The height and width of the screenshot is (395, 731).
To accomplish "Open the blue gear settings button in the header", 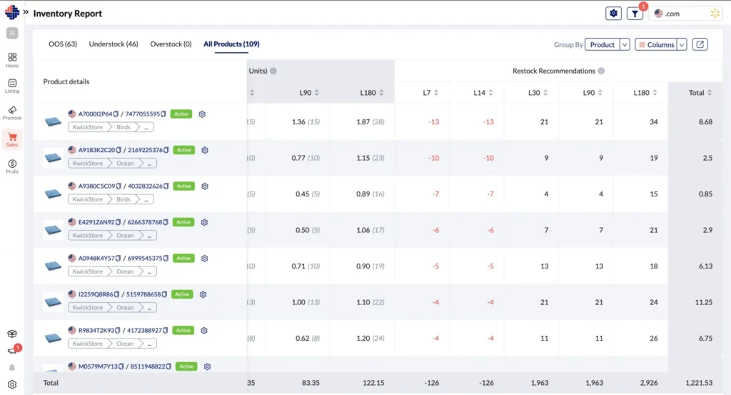I will pos(613,14).
